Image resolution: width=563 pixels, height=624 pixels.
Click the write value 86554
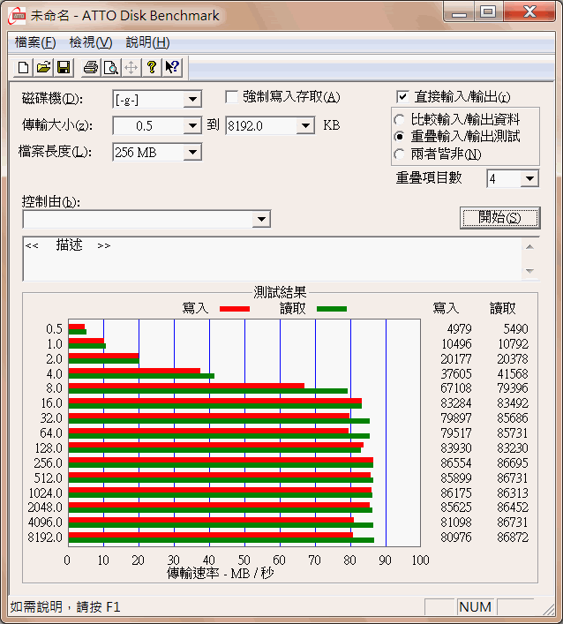click(456, 463)
